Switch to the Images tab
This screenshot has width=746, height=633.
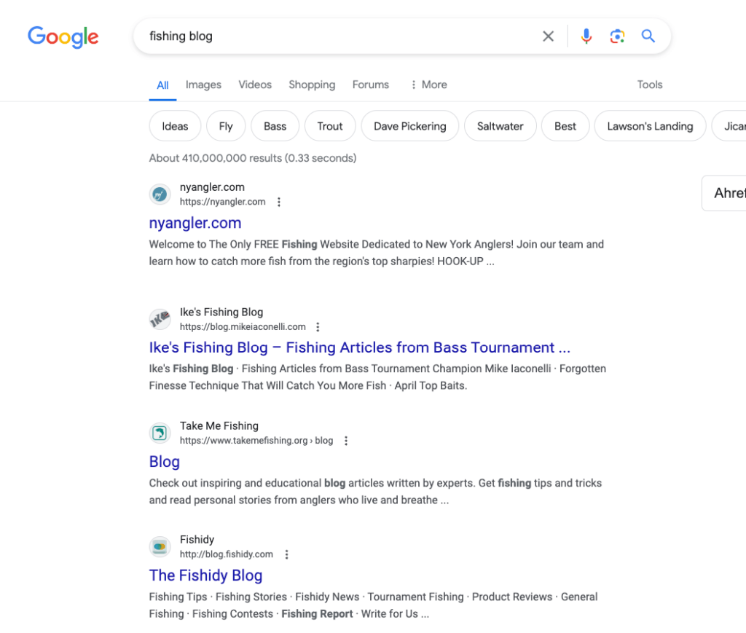[203, 84]
